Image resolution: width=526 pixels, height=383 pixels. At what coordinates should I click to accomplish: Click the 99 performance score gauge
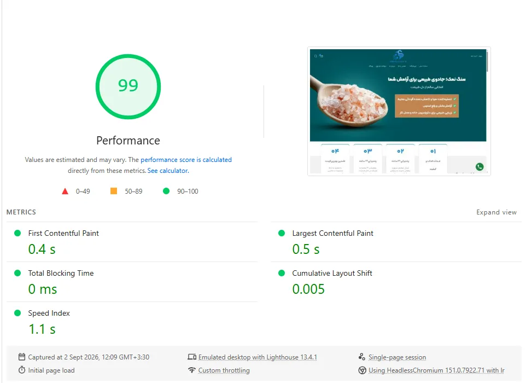click(128, 86)
